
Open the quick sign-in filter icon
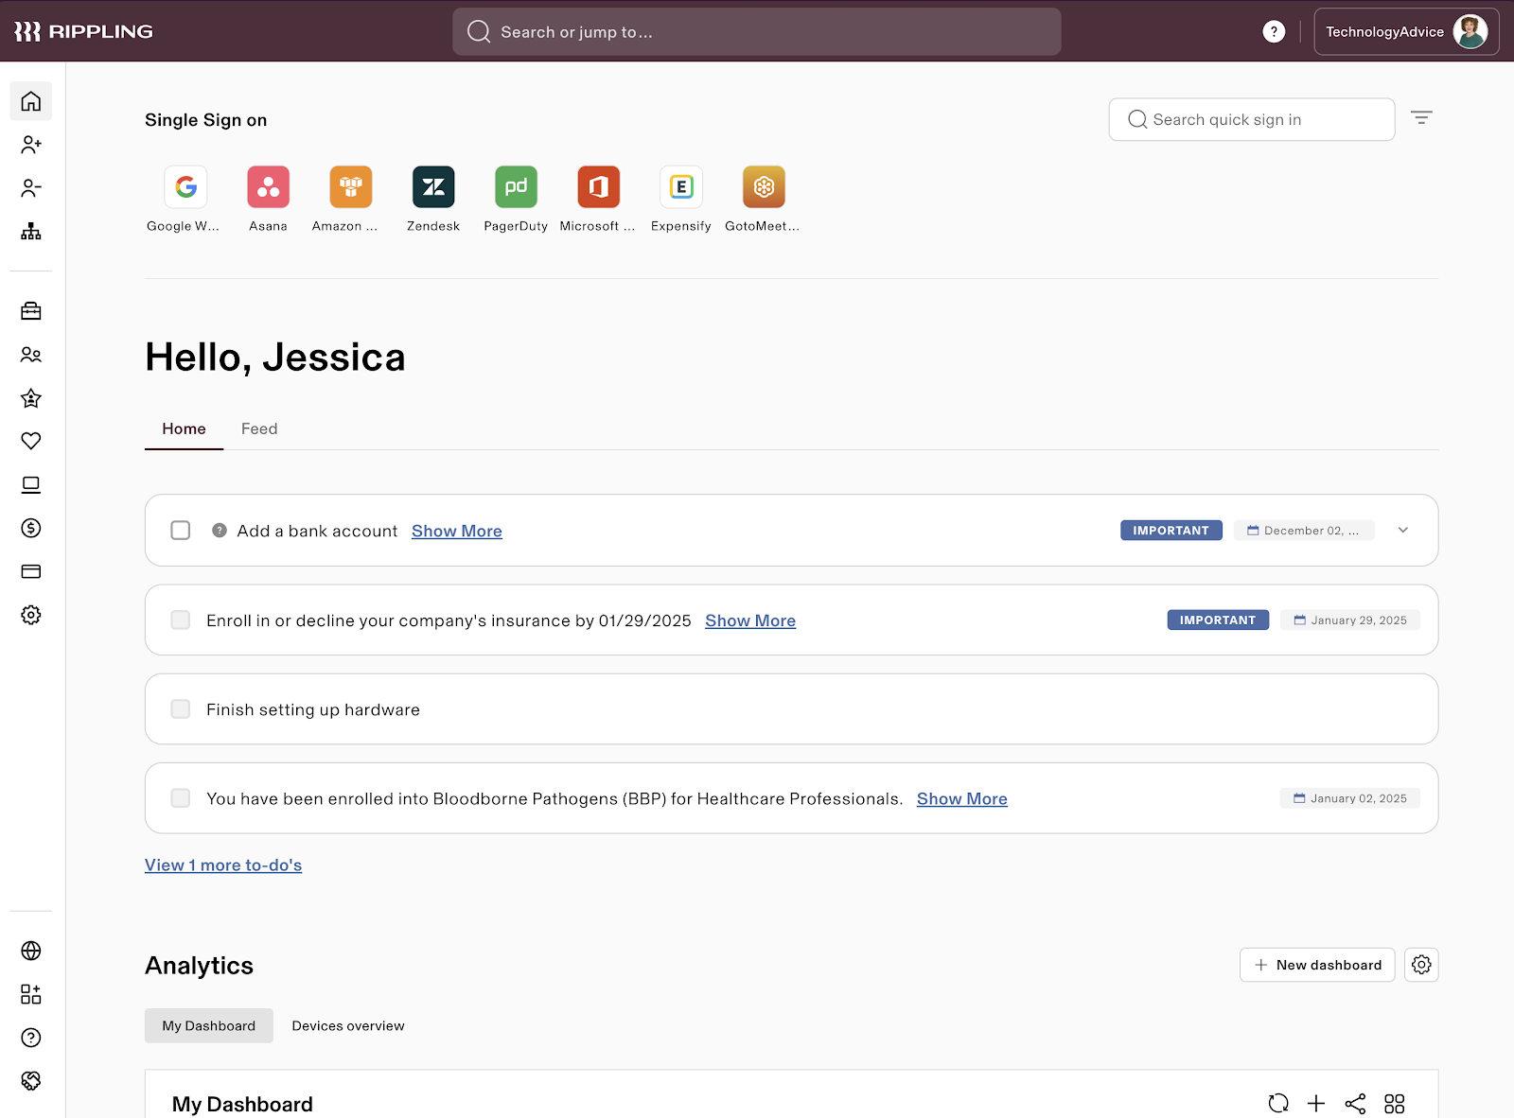tap(1421, 118)
